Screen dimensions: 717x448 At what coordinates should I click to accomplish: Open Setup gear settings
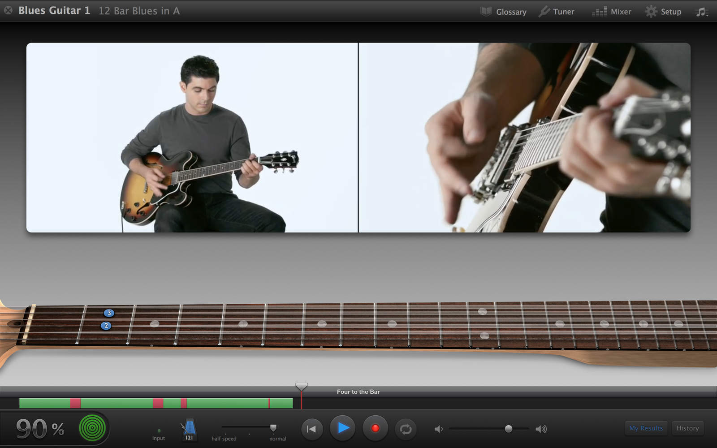tap(663, 12)
